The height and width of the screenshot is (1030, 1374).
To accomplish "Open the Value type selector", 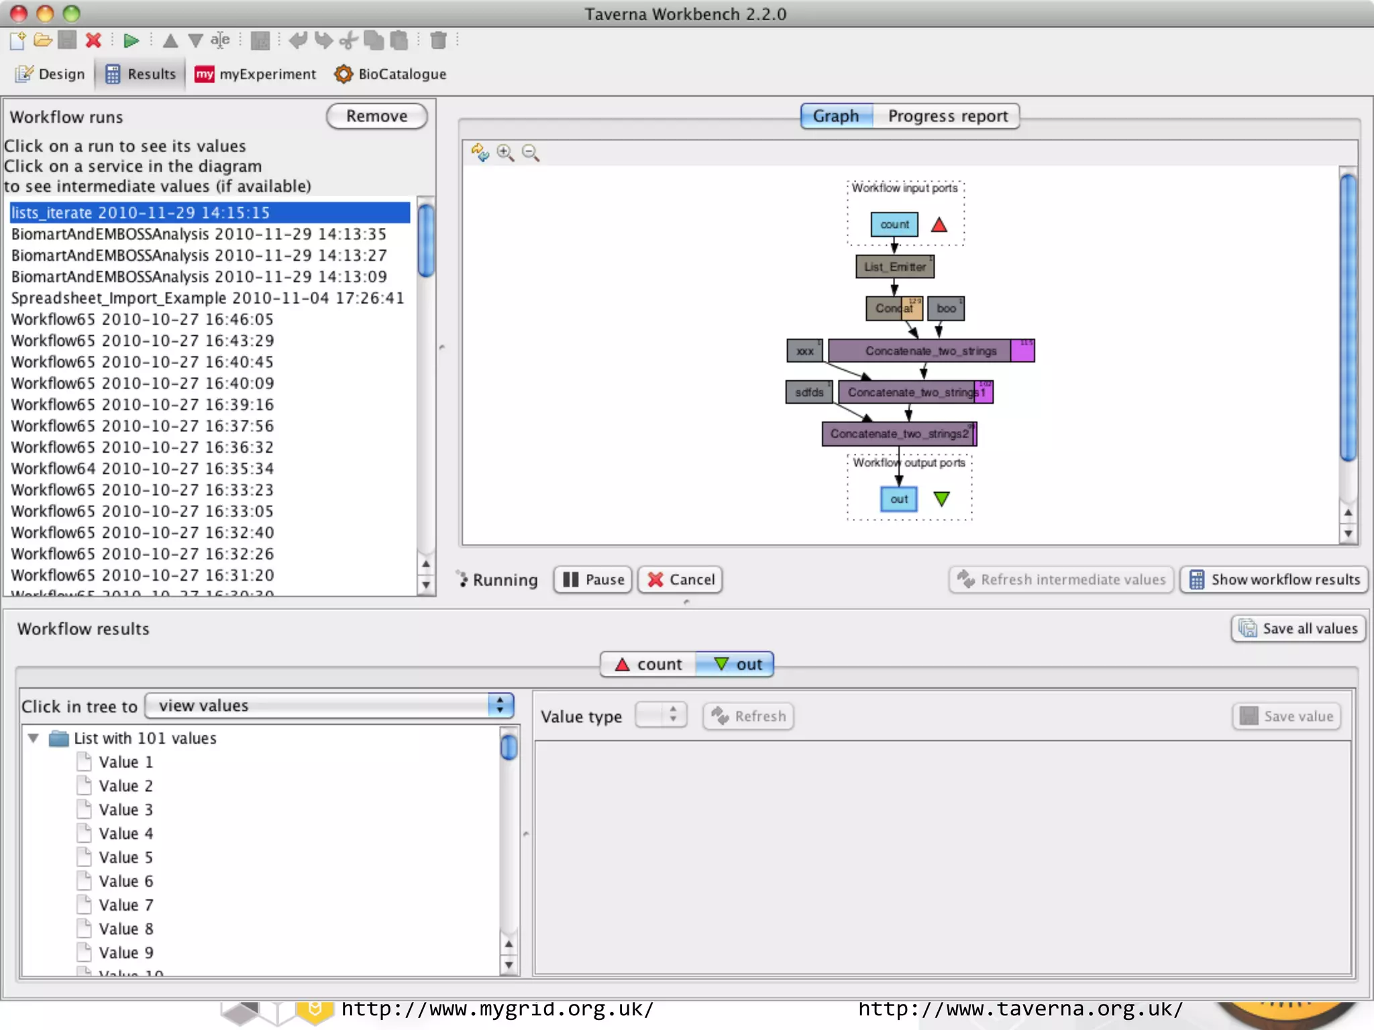I will (661, 716).
